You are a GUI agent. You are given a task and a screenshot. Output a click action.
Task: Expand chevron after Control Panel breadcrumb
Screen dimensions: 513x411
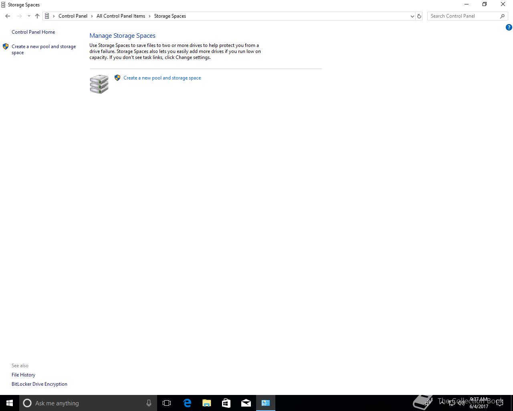92,16
